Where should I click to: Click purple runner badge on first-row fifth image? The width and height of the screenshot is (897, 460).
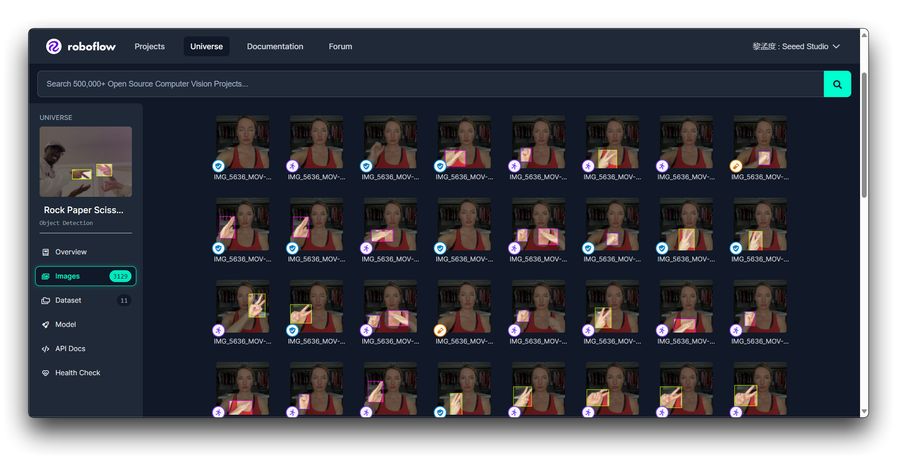coord(514,166)
